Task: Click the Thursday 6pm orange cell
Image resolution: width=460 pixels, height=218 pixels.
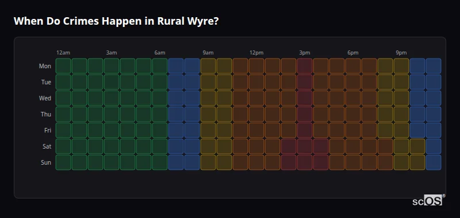Action: (x=353, y=114)
